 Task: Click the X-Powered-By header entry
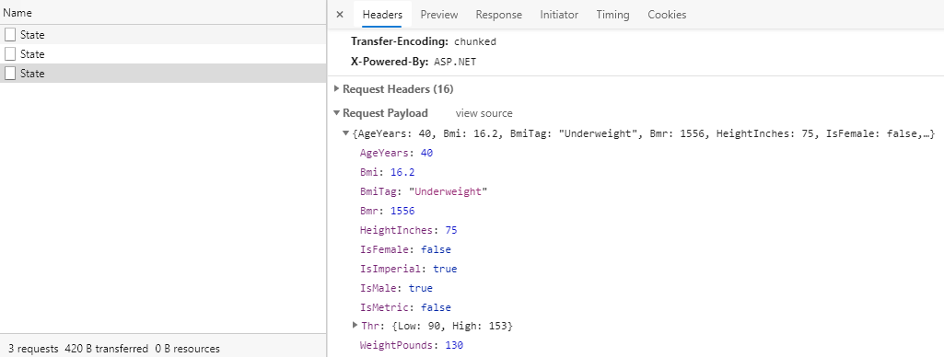(x=414, y=62)
